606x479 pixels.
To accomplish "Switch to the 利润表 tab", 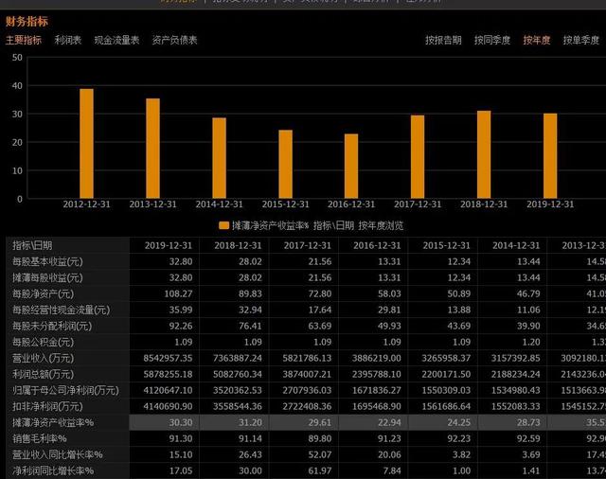I will pos(67,40).
